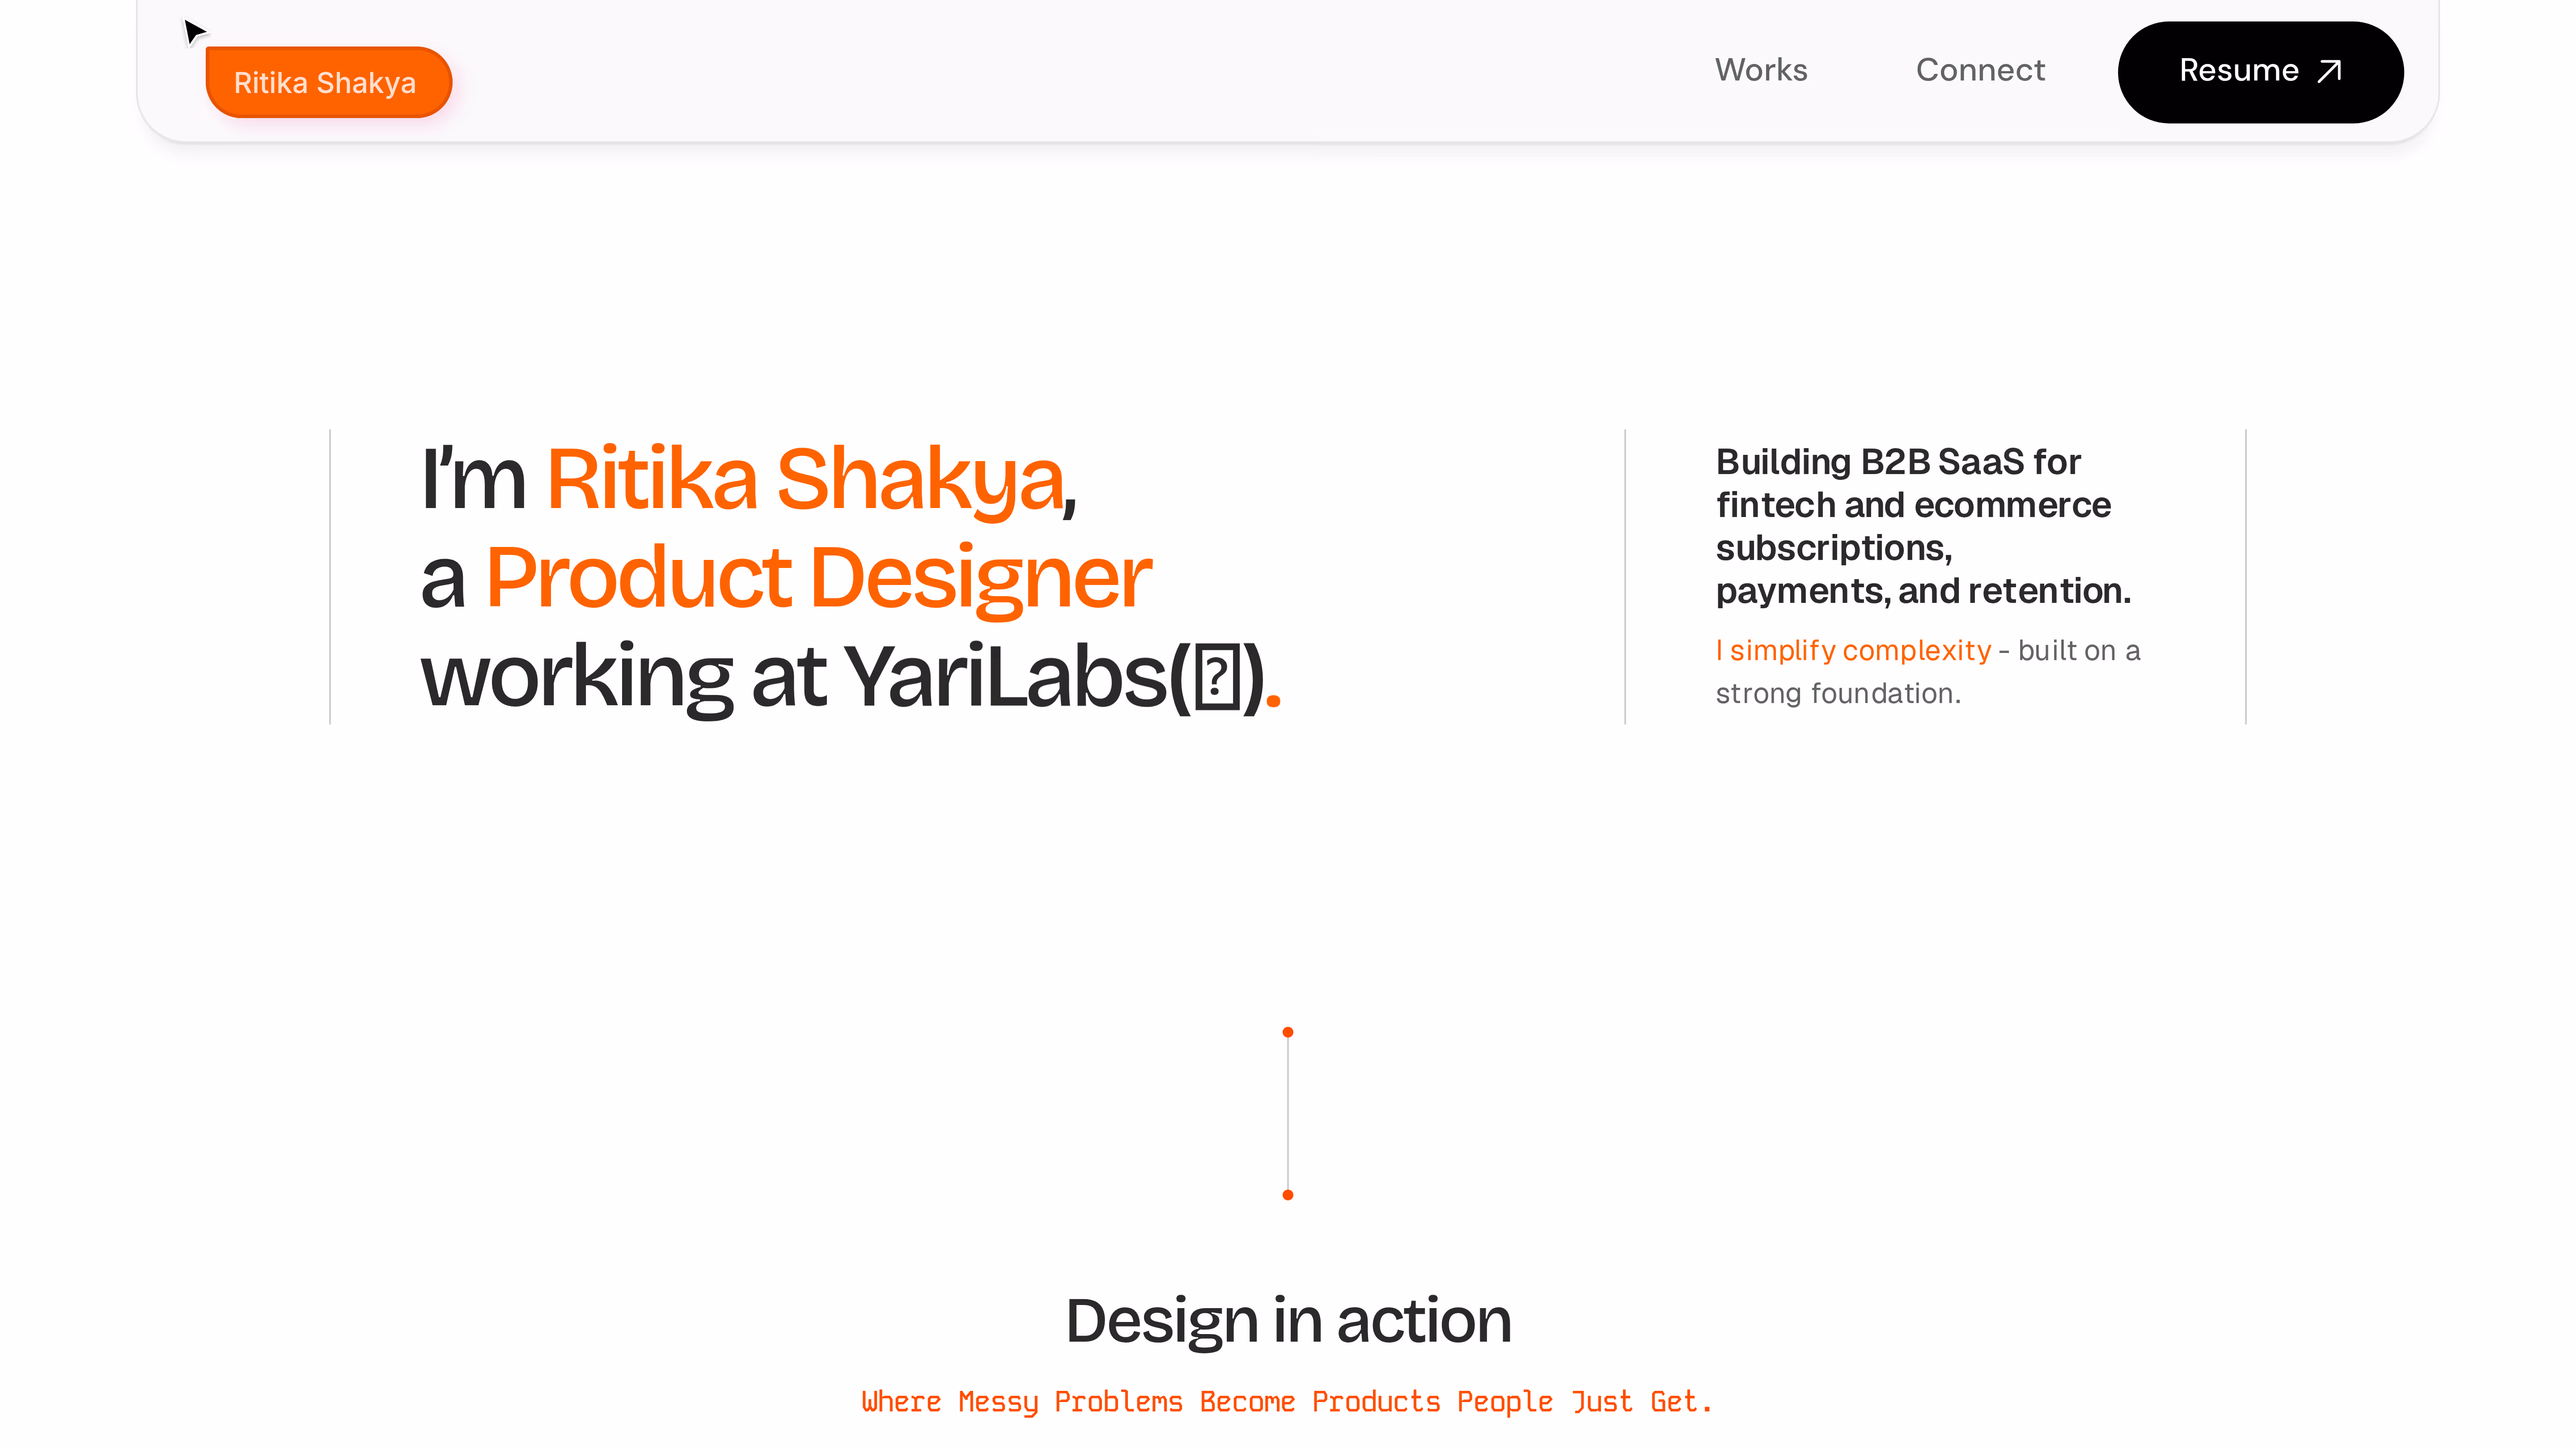
Task: Open the Connect navigation link
Action: (1980, 70)
